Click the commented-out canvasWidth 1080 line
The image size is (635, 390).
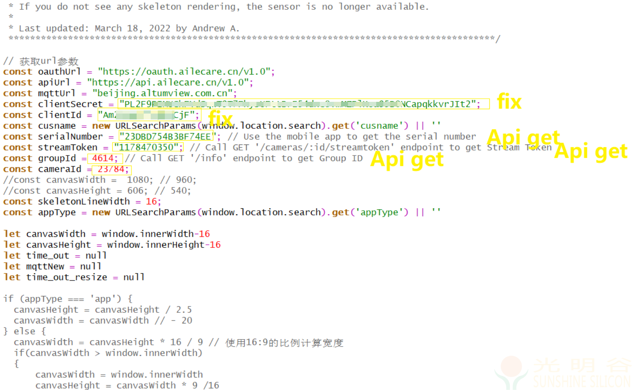click(99, 180)
